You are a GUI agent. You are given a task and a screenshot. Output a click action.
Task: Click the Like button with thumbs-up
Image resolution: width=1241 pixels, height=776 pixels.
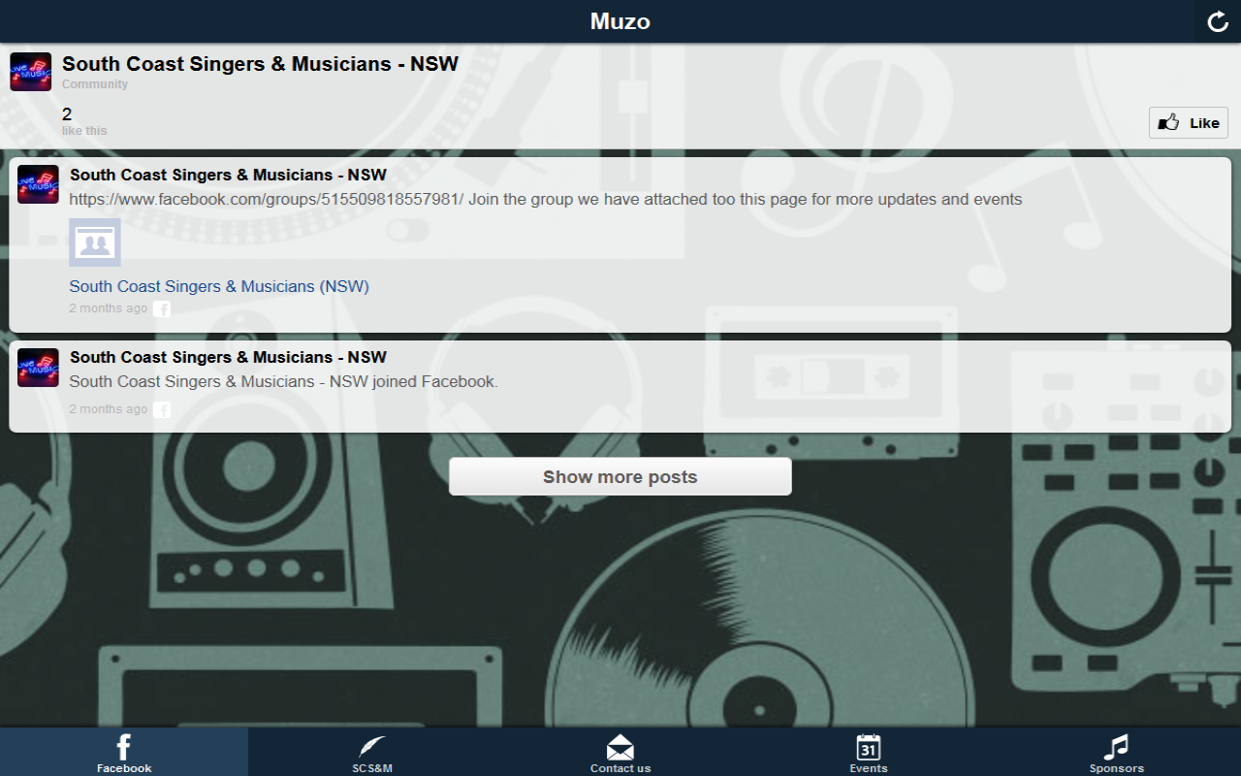coord(1189,123)
